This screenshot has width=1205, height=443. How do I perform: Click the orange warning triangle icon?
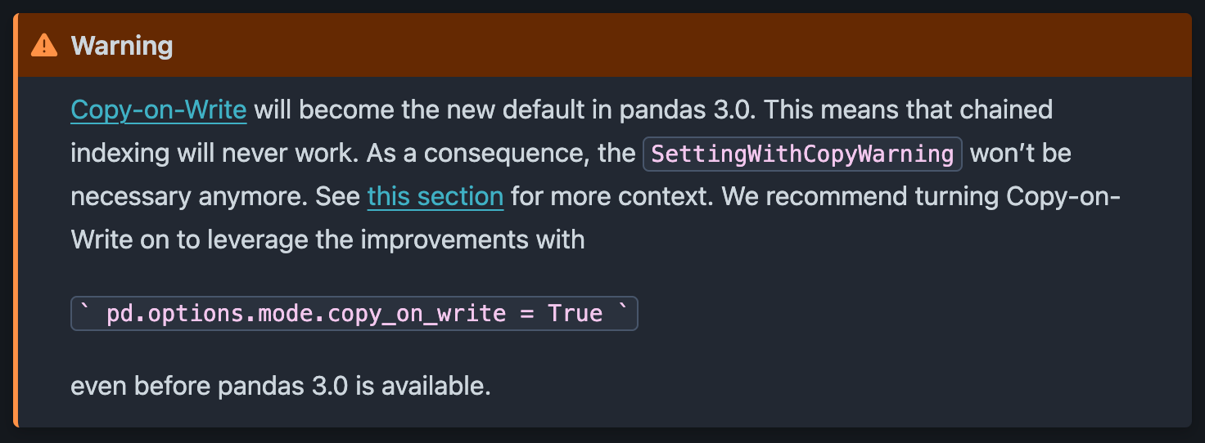click(x=44, y=46)
